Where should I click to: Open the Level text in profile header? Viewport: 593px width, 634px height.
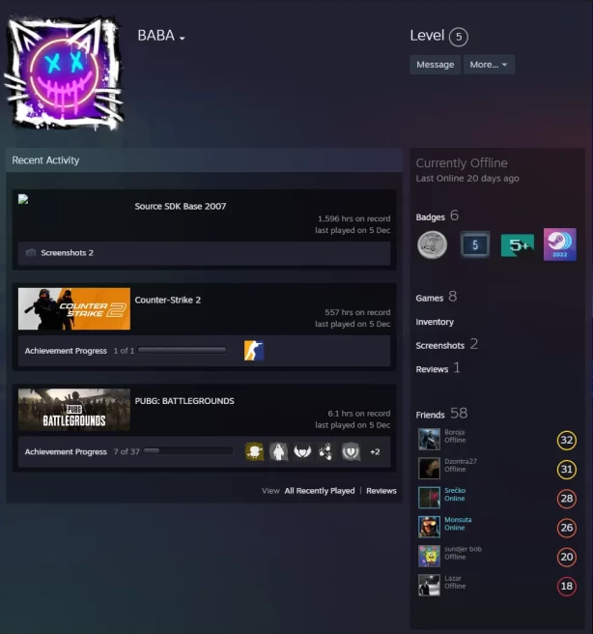[427, 36]
